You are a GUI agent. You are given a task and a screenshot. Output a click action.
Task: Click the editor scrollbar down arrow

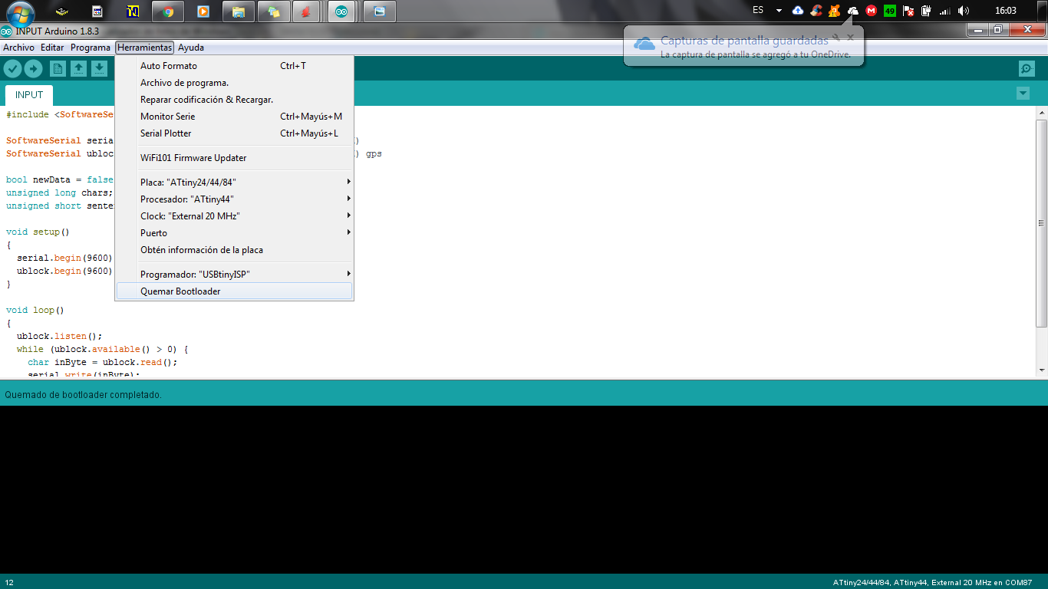[x=1041, y=370]
